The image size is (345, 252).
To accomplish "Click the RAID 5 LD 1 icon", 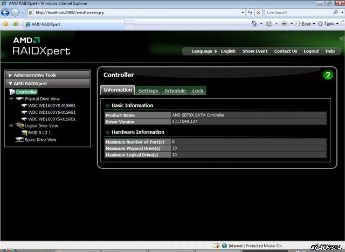I will 24,133.
